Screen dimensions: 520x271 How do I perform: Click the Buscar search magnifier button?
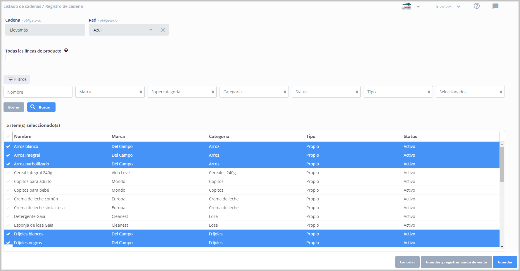41,107
